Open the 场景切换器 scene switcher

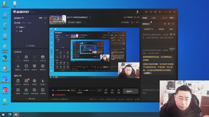point(34,91)
